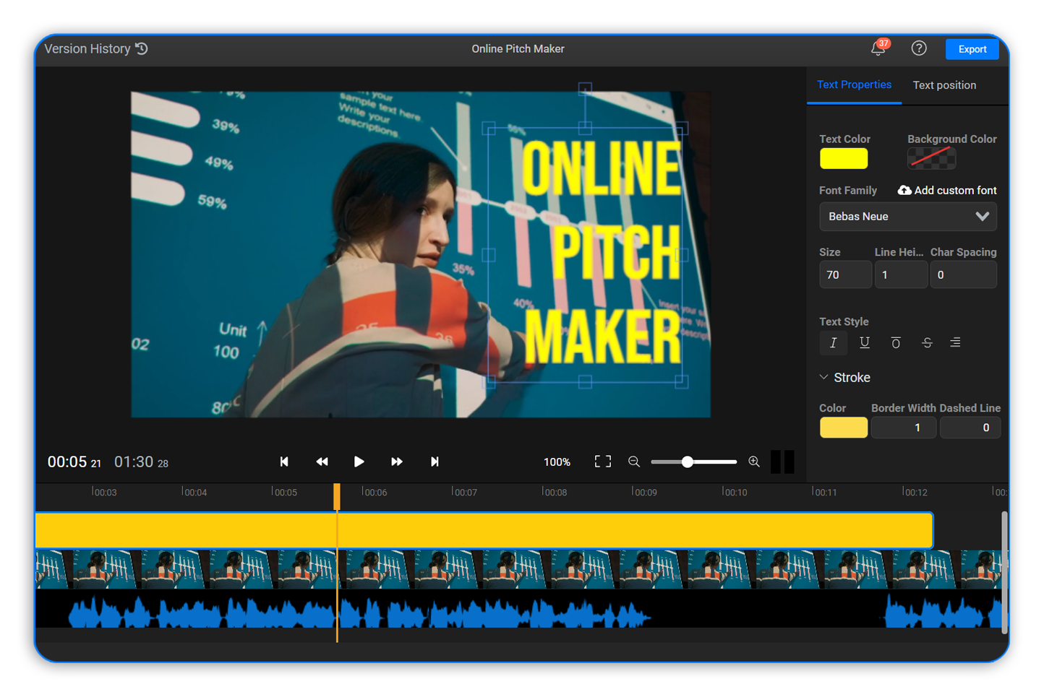Zoom out of the timeline
This screenshot has width=1044, height=697.
(x=634, y=462)
